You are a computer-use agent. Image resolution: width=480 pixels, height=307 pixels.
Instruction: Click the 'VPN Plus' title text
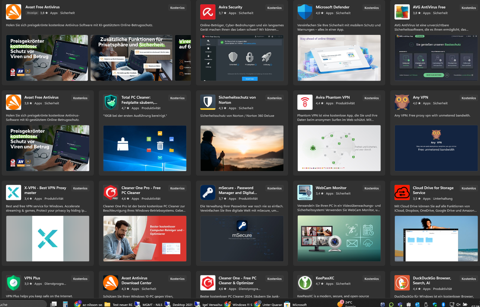32,278
